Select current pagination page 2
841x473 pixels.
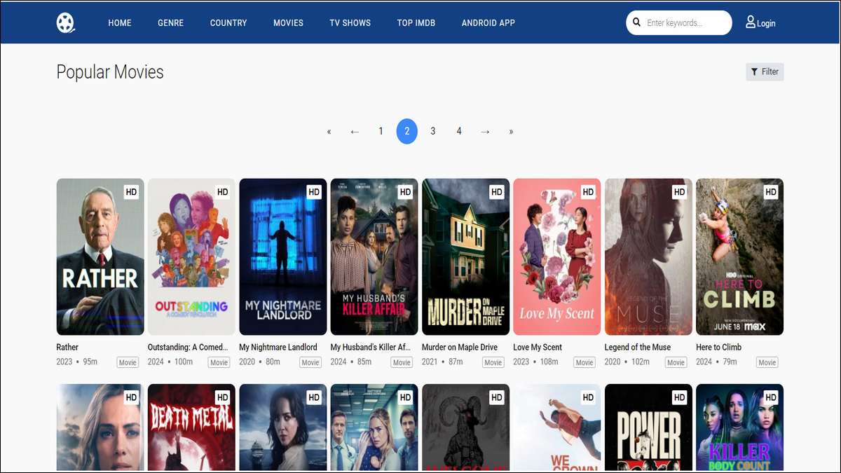point(407,131)
